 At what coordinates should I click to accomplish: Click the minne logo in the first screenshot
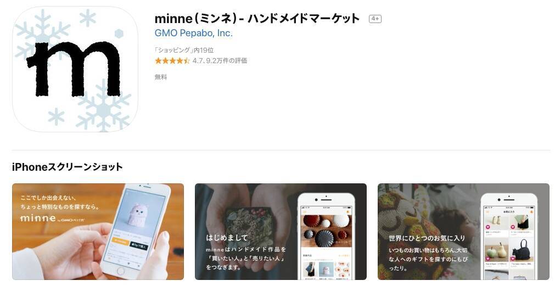[38, 218]
